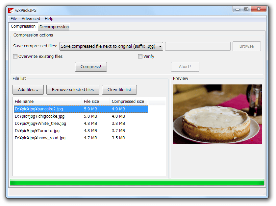The image size is (276, 206).
Task: Switch to the Compression tab
Action: coord(23,26)
